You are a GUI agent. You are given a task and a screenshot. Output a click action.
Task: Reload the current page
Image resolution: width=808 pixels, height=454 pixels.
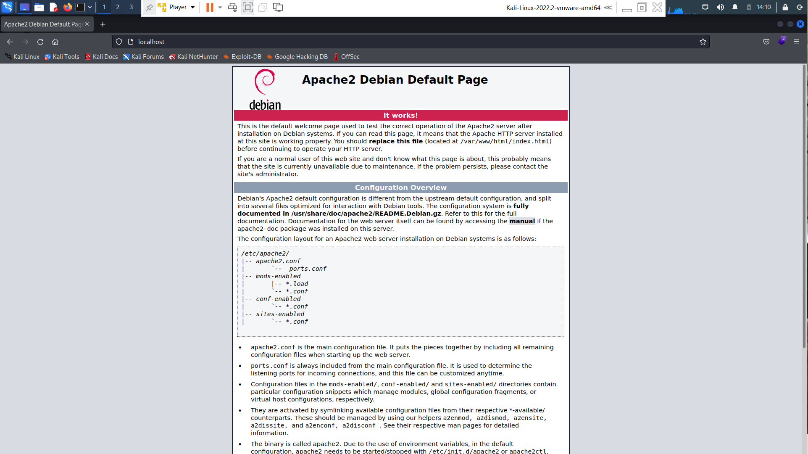click(x=40, y=42)
